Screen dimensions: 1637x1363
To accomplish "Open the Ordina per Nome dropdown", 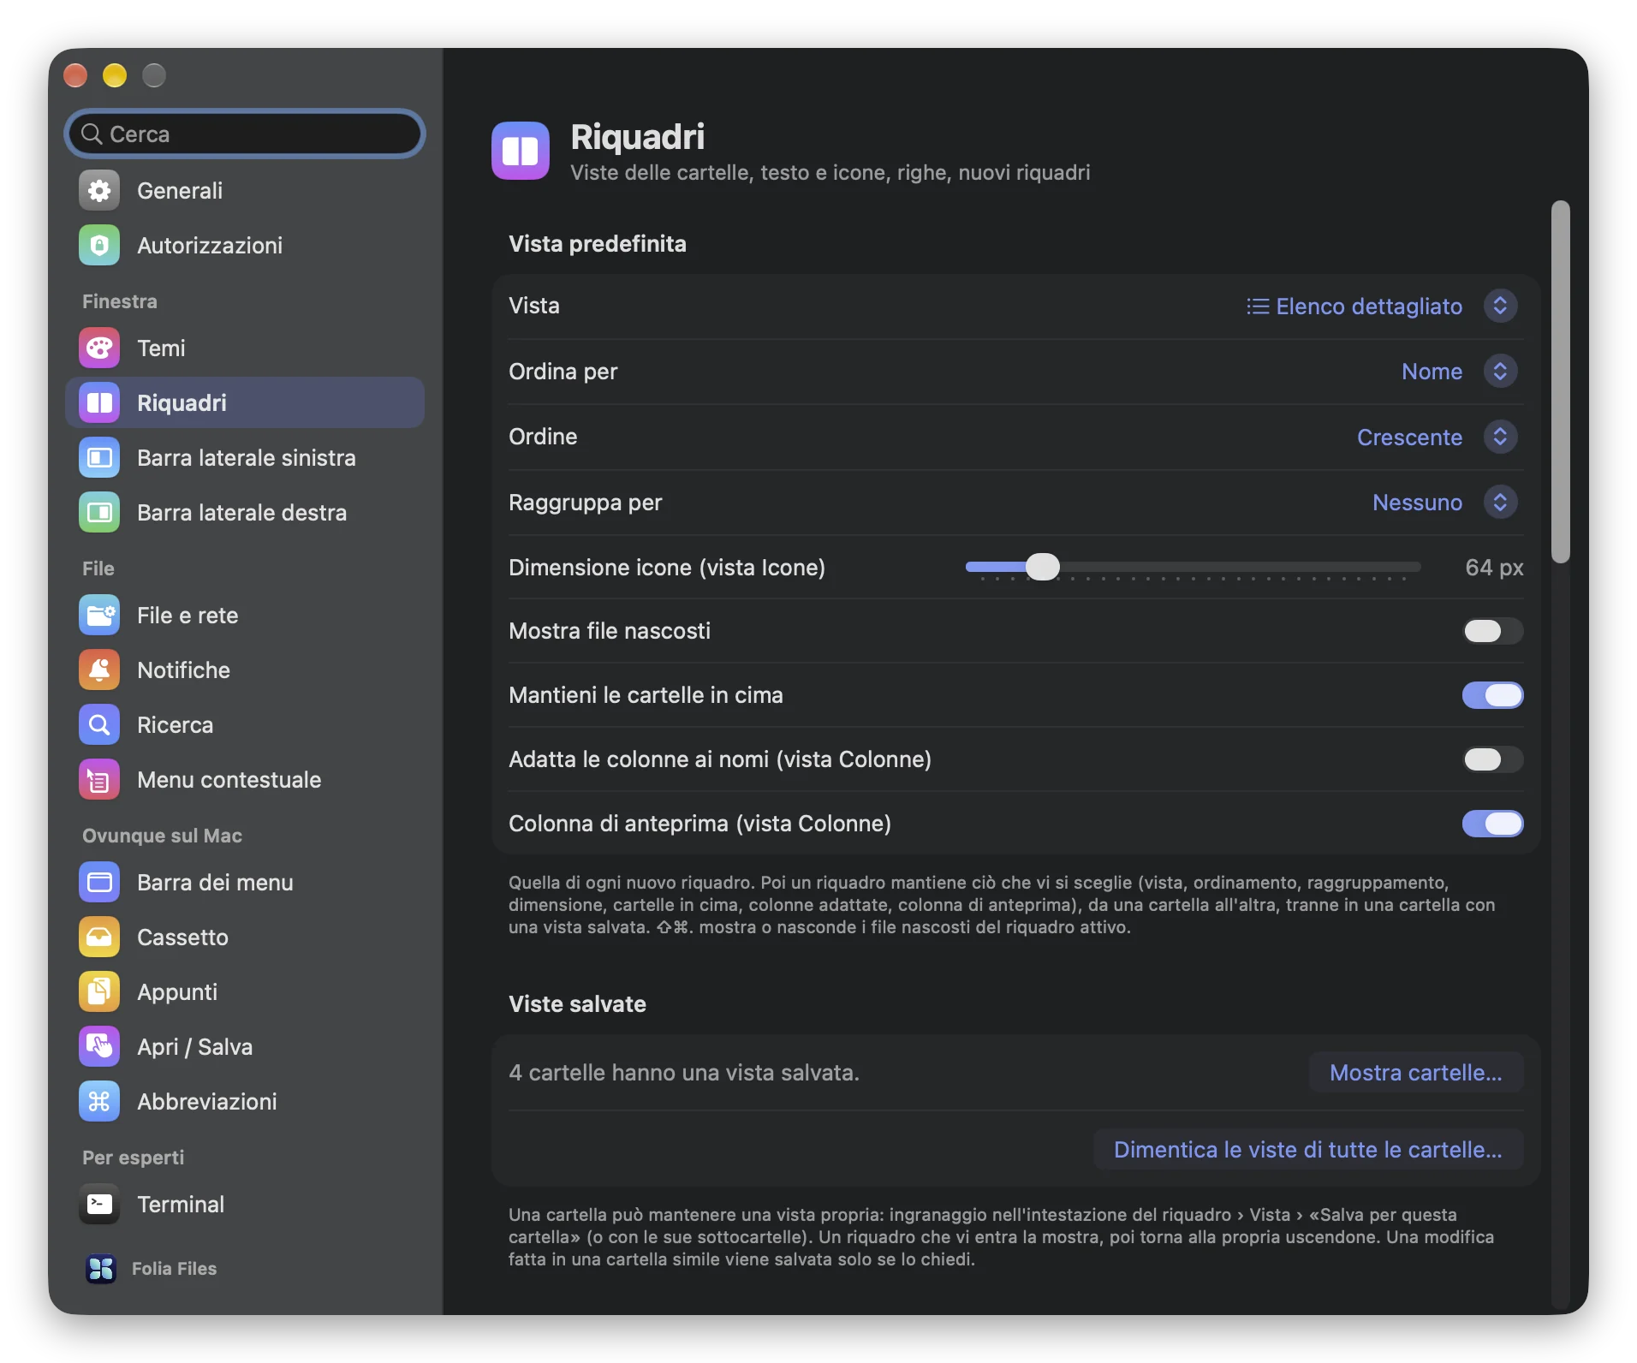I will 1459,372.
